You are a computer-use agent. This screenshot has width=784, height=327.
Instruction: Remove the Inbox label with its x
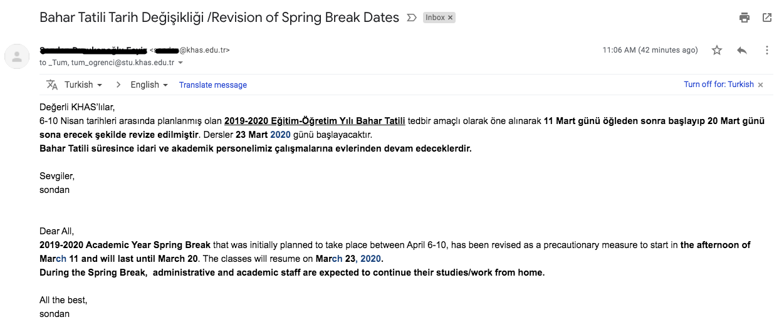pyautogui.click(x=450, y=18)
